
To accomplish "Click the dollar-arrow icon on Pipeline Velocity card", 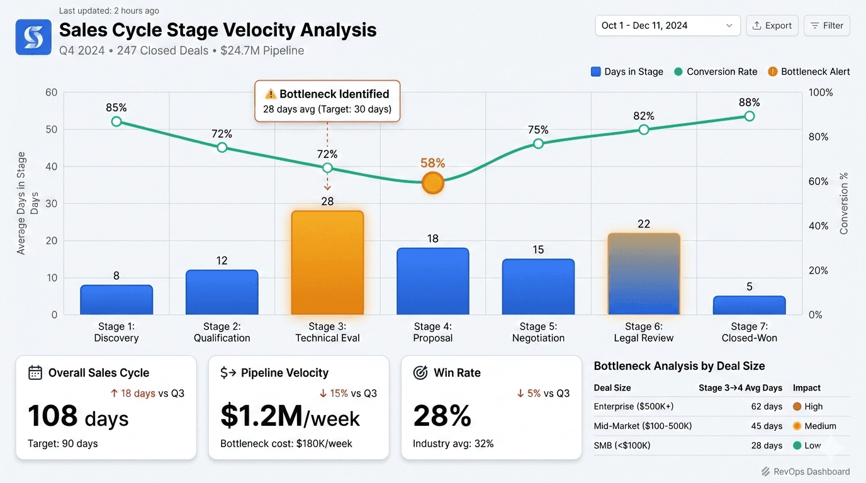I will [228, 372].
